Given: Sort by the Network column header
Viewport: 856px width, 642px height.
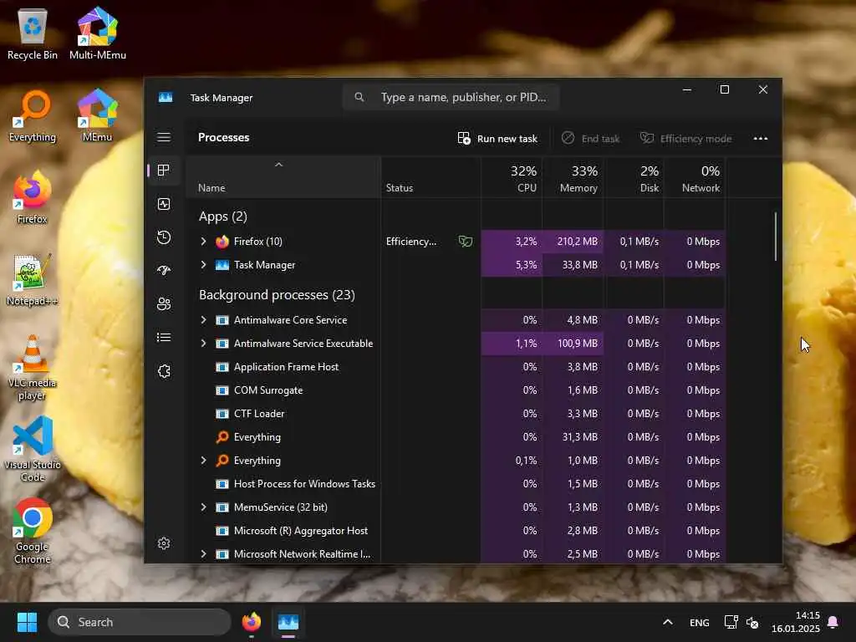Looking at the screenshot, I should [x=695, y=178].
